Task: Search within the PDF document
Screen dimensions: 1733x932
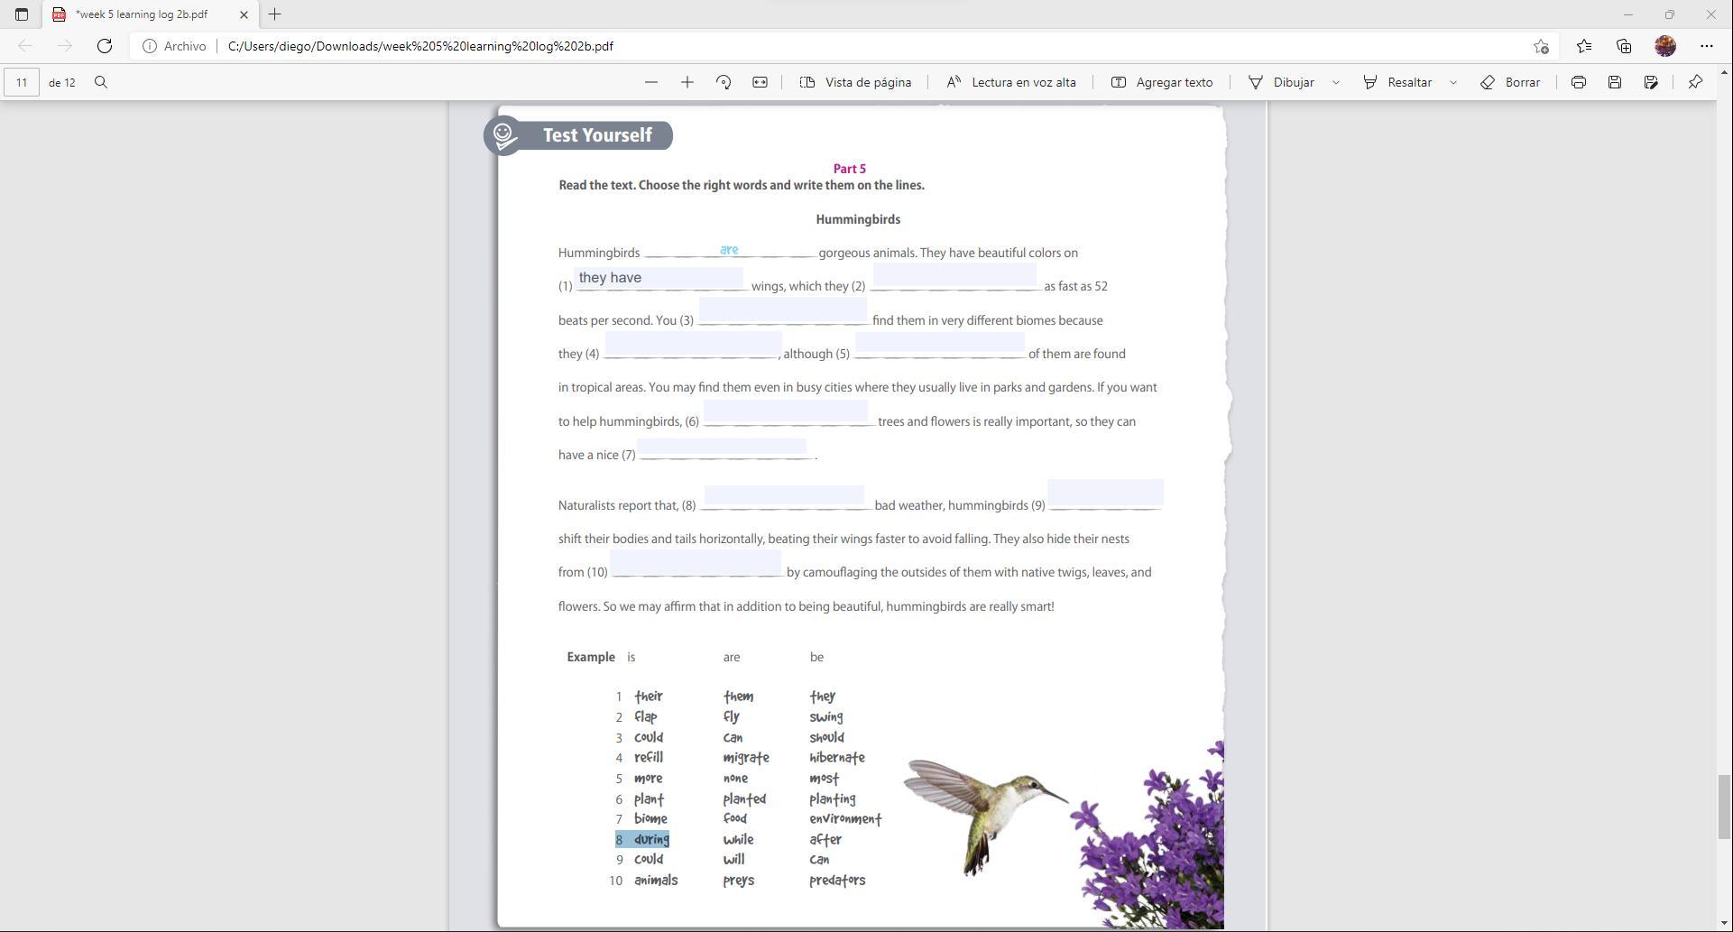Action: coord(101,82)
